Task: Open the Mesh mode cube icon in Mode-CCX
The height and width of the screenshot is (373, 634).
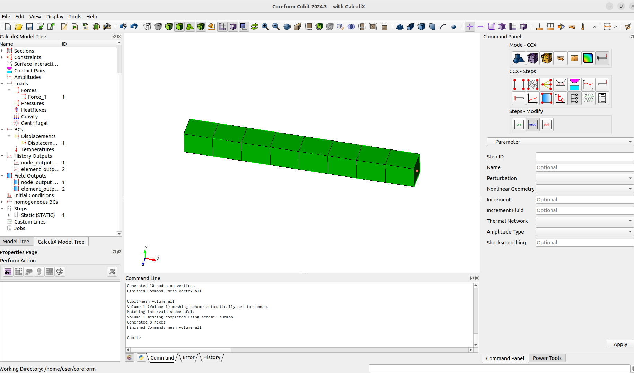Action: click(x=532, y=58)
